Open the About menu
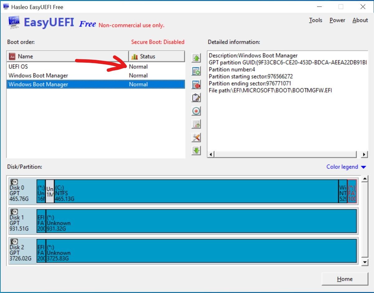The height and width of the screenshot is (293, 374). click(360, 20)
